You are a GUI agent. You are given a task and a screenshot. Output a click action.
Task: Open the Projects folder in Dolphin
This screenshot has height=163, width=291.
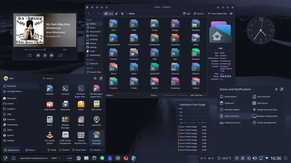click(x=113, y=83)
